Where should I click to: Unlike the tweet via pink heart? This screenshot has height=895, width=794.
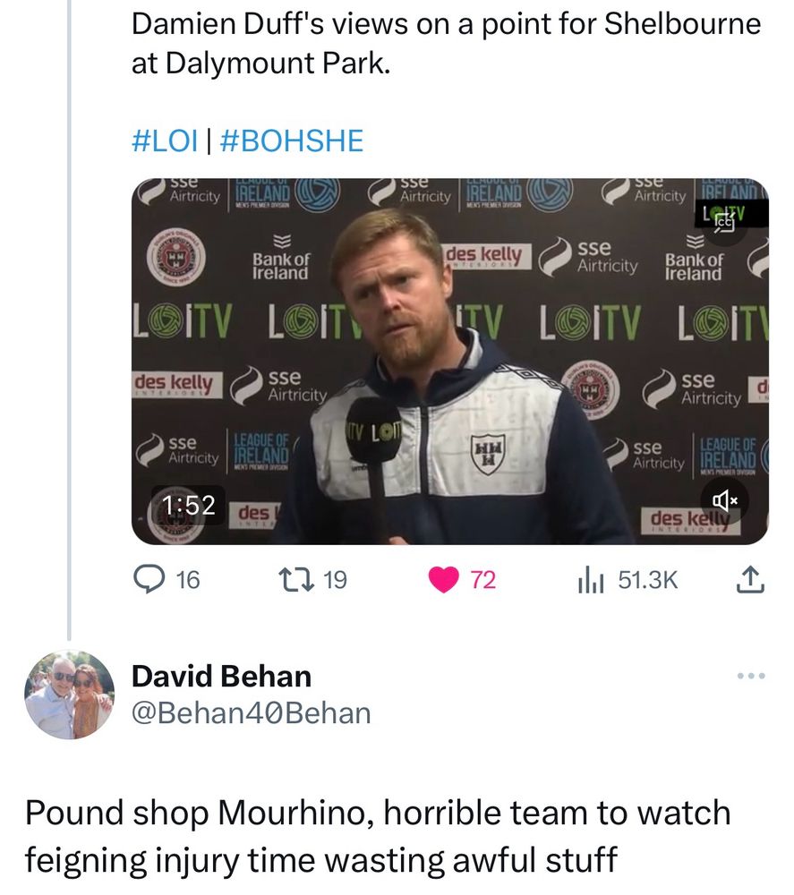(443, 580)
